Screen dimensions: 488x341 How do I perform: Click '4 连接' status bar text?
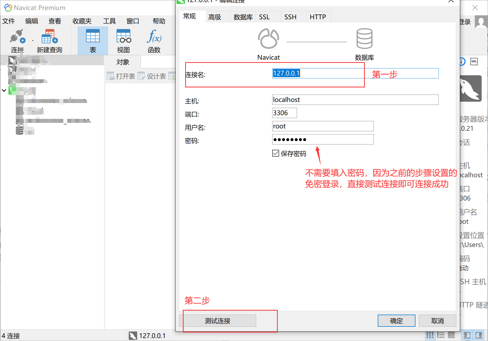point(11,336)
